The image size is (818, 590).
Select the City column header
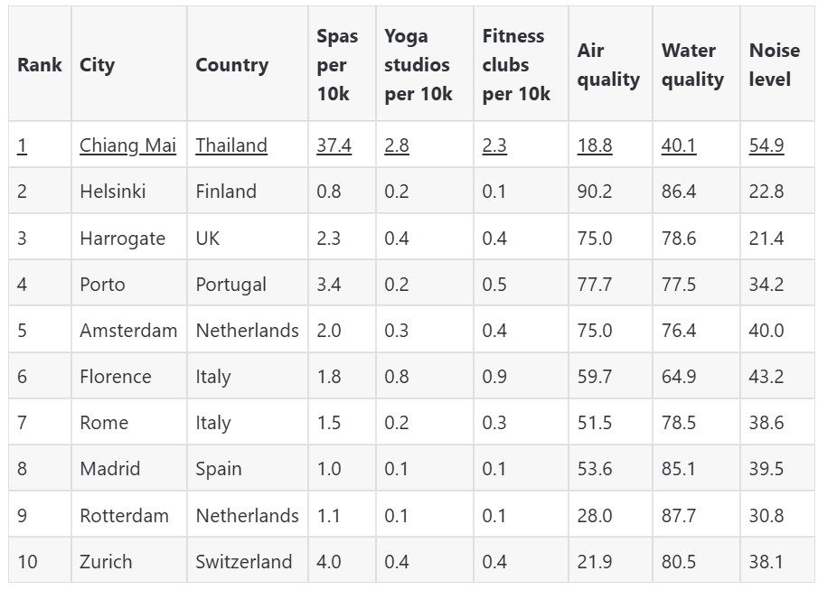(x=97, y=65)
